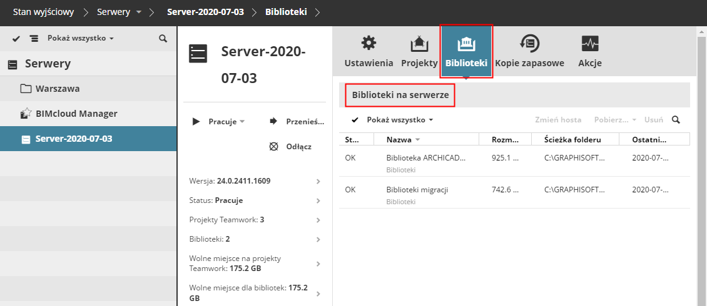Viewport: 707px width, 306px height.
Task: Sort by the St... status column
Action: 356,139
